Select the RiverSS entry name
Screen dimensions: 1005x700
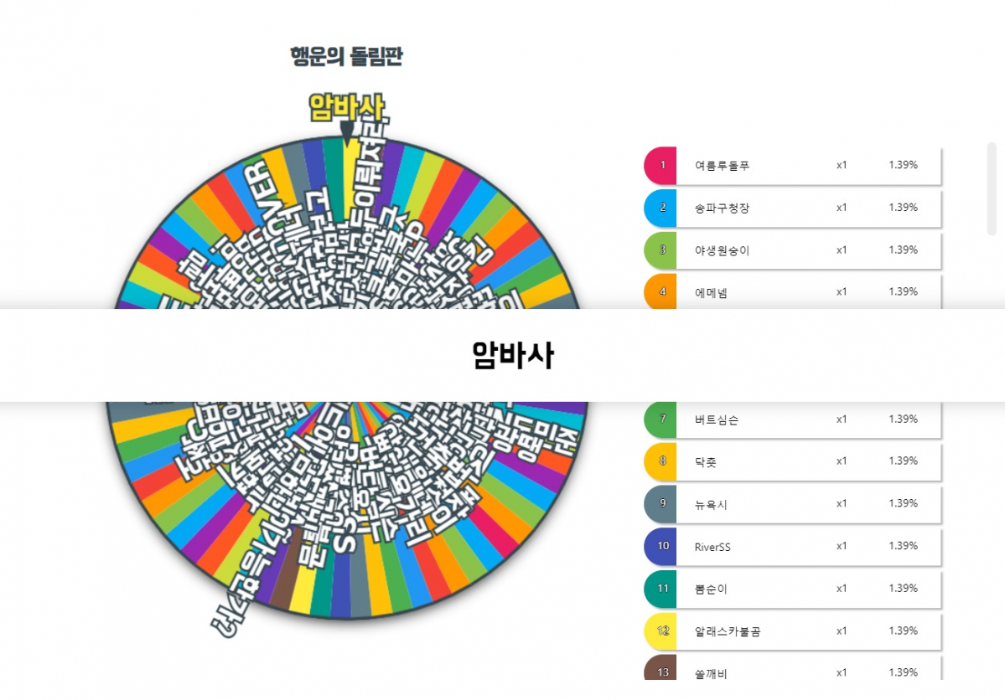pos(712,547)
